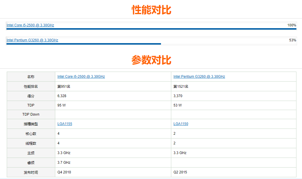Click the 睿频 row label
The width and height of the screenshot is (302, 179).
[31, 163]
